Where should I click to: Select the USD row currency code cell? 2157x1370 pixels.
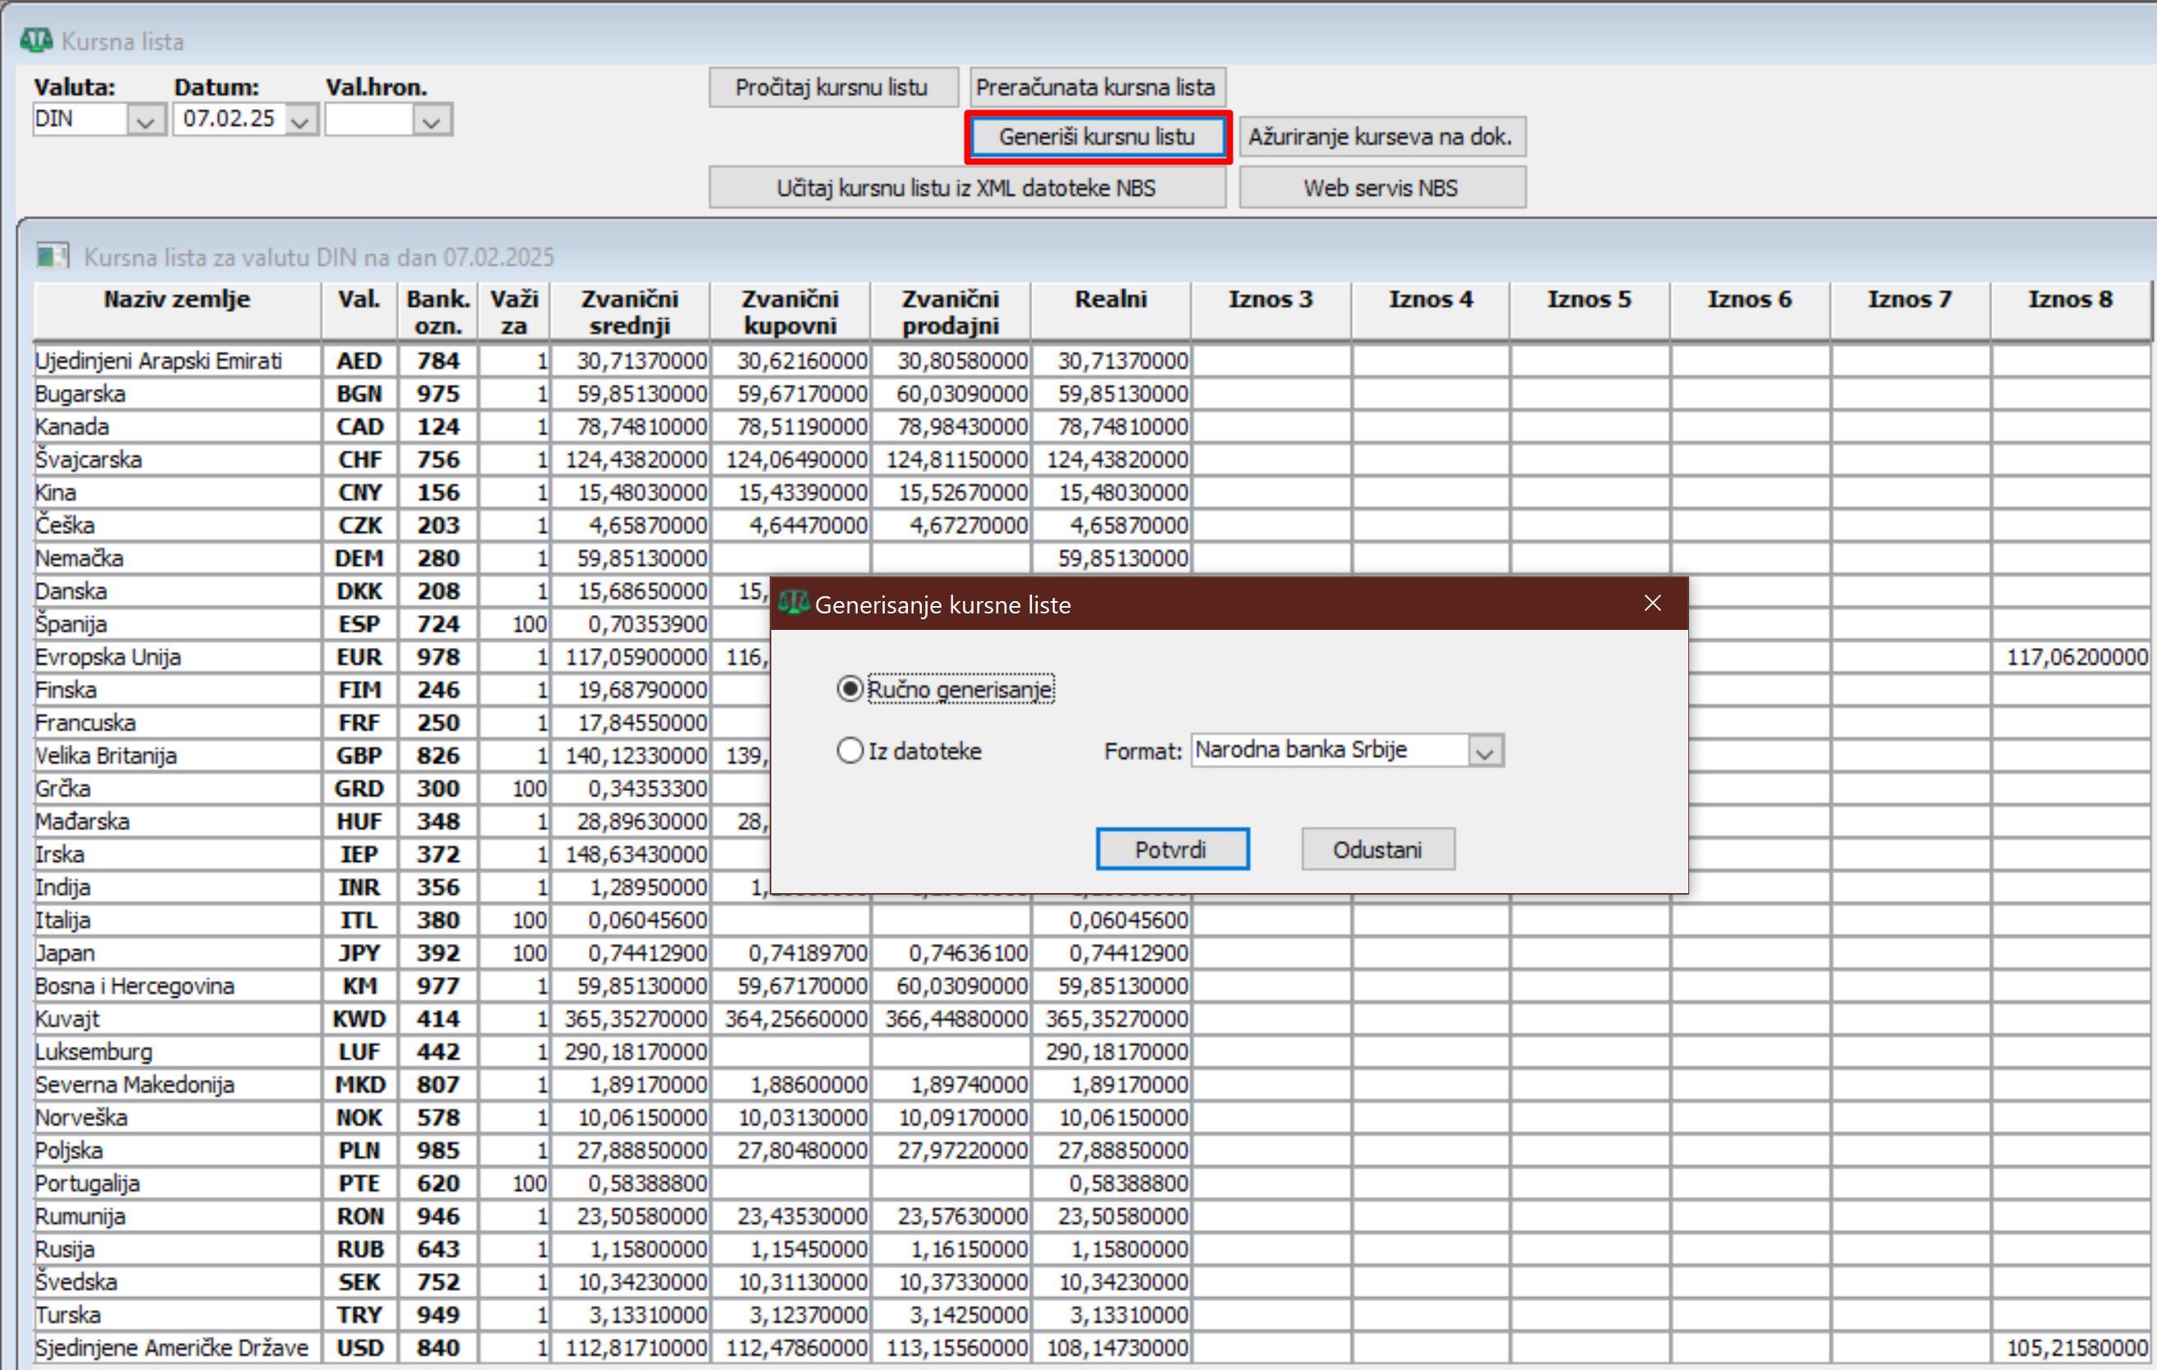[x=359, y=1347]
